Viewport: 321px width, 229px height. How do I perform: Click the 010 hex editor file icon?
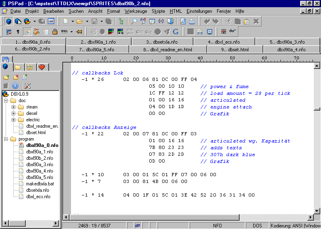200,32
